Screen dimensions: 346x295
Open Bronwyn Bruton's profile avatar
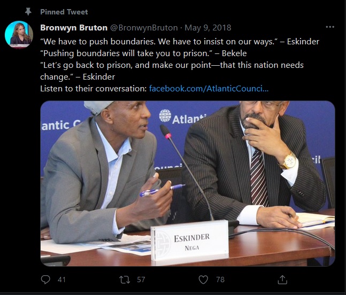coord(19,35)
